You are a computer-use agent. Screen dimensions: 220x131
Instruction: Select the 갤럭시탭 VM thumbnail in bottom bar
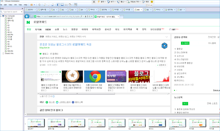[x=56, y=123]
